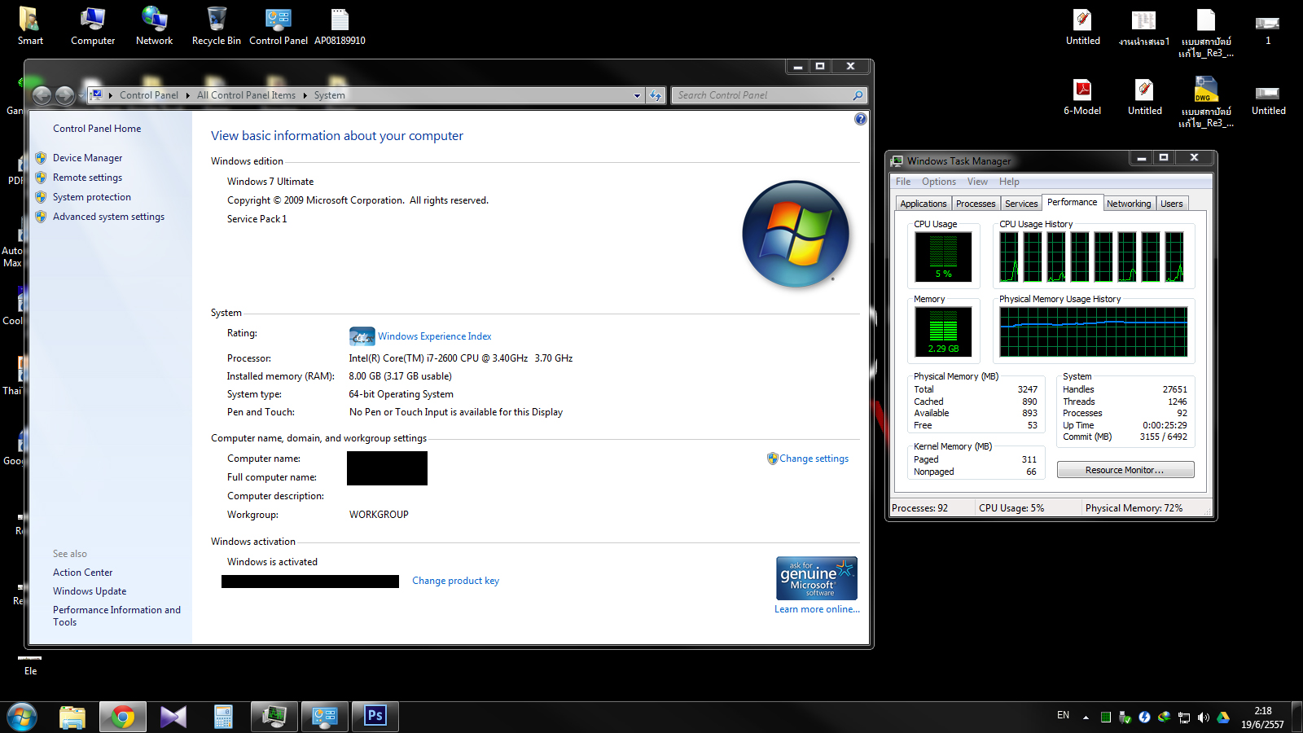Switch to the Services tab

tap(1021, 204)
